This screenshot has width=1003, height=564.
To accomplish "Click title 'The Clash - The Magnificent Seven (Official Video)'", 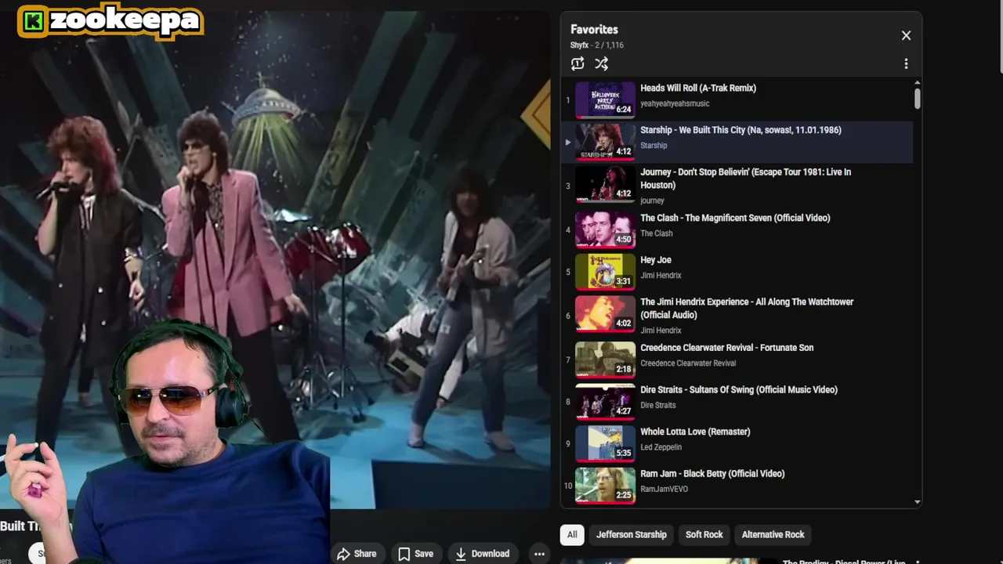I will (x=735, y=219).
